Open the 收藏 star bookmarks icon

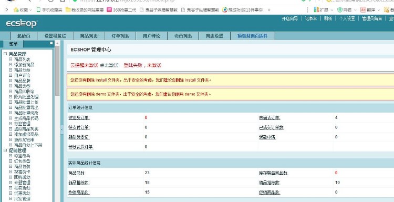(x=16, y=10)
